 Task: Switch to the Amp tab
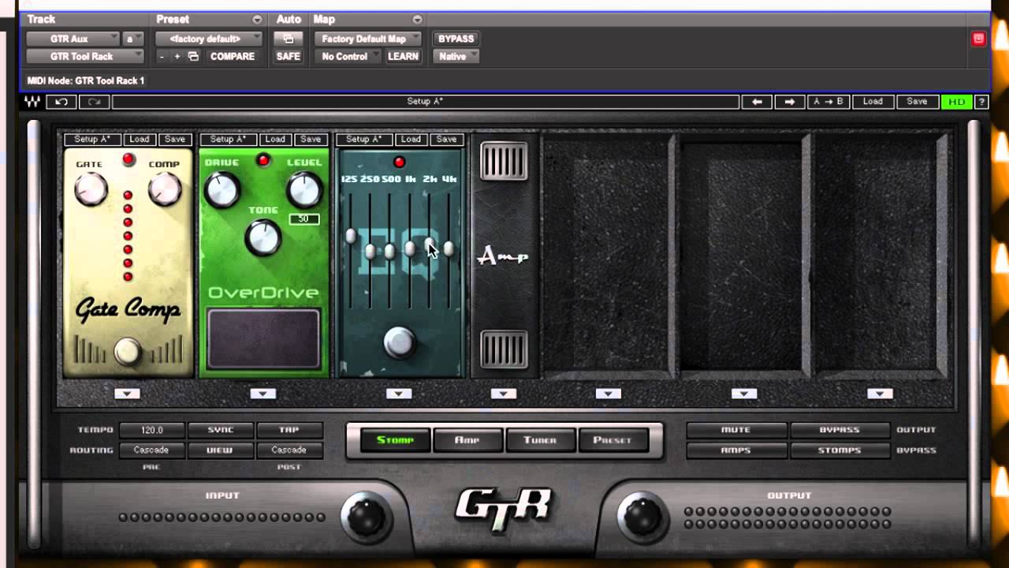tap(467, 440)
